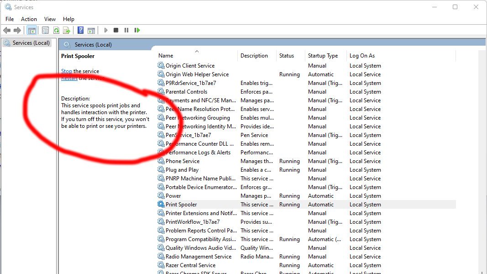The height and width of the screenshot is (274, 487).
Task: Click the Help question mark icon
Action: [80, 30]
